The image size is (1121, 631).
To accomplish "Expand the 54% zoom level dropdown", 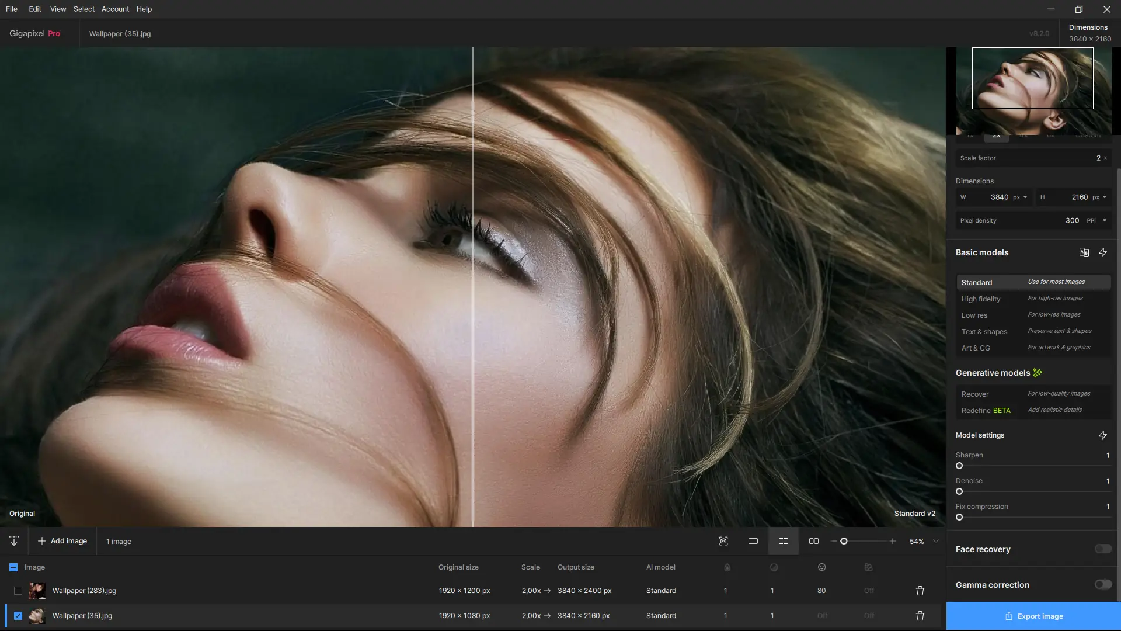I will [x=936, y=541].
